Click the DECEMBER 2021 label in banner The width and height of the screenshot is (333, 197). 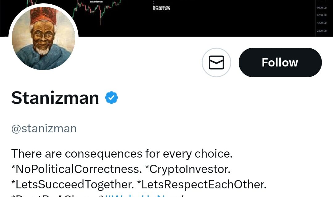[161, 9]
